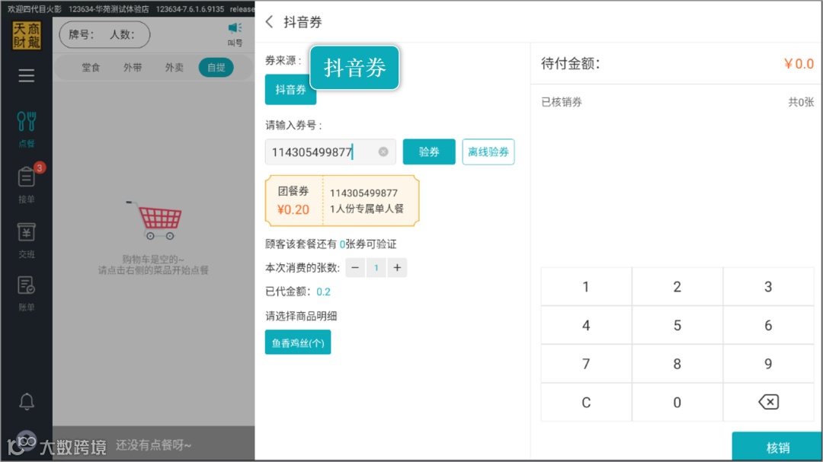The height and width of the screenshot is (462, 823).
Task: Click into the coupon number input field
Action: 330,152
